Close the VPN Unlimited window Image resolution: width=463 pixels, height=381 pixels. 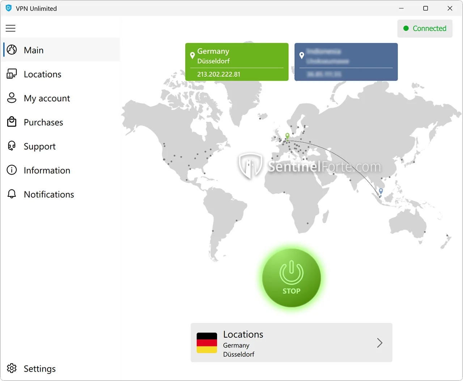(450, 8)
